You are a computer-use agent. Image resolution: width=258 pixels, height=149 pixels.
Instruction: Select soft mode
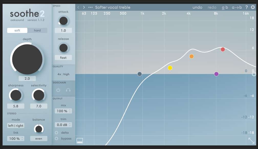click(x=17, y=30)
